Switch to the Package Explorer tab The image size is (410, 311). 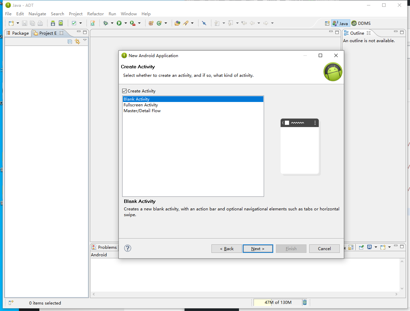(18, 33)
